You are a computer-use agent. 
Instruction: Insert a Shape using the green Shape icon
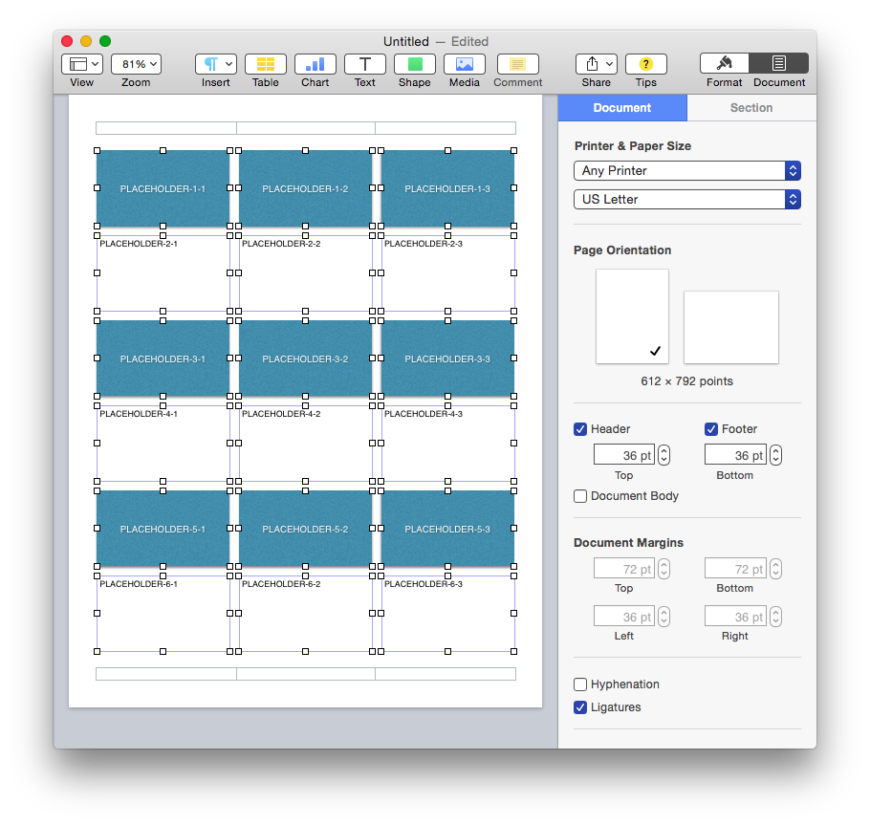click(414, 64)
